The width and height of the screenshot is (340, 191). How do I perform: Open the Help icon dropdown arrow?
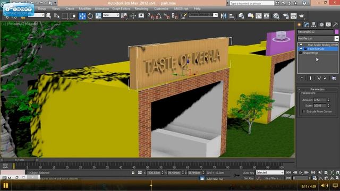pos(309,3)
